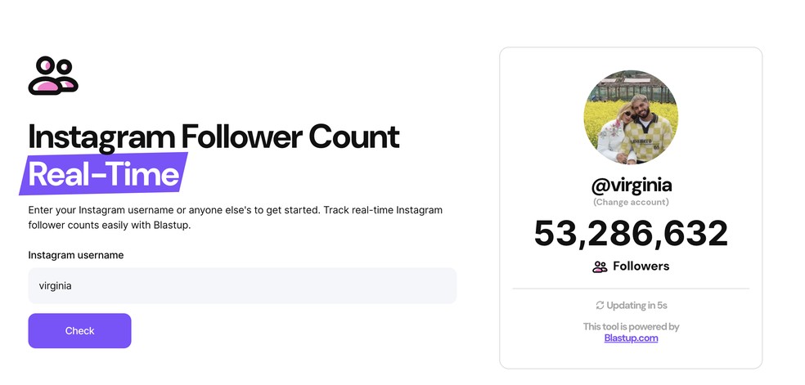Click the "Instagram Follower Count" heading
Viewport: 805px width, 385px height.
[214, 137]
